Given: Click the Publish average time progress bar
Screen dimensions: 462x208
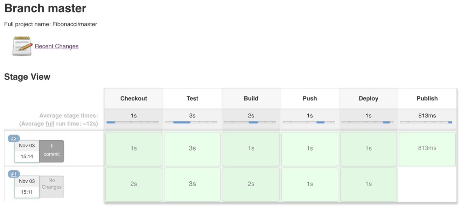Looking at the screenshot, I should pos(426,122).
